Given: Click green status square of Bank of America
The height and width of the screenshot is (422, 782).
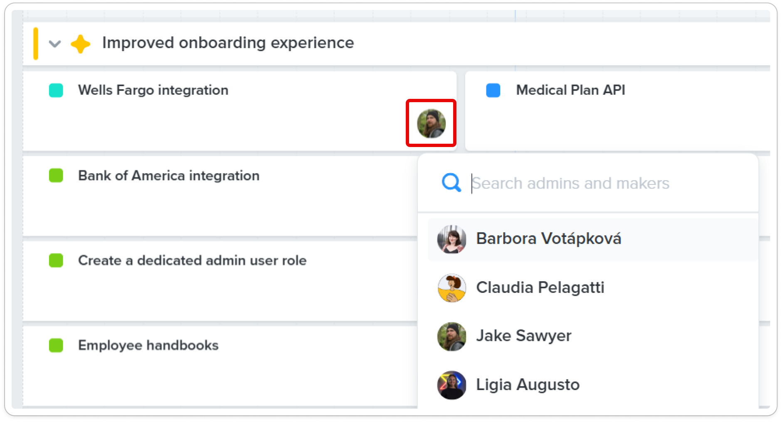Looking at the screenshot, I should [x=56, y=175].
